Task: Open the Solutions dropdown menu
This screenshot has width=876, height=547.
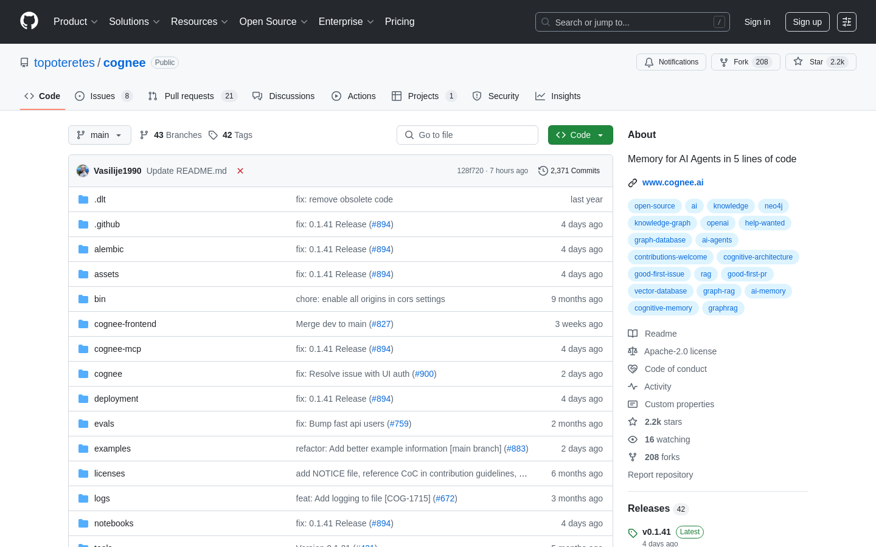Action: point(134,22)
